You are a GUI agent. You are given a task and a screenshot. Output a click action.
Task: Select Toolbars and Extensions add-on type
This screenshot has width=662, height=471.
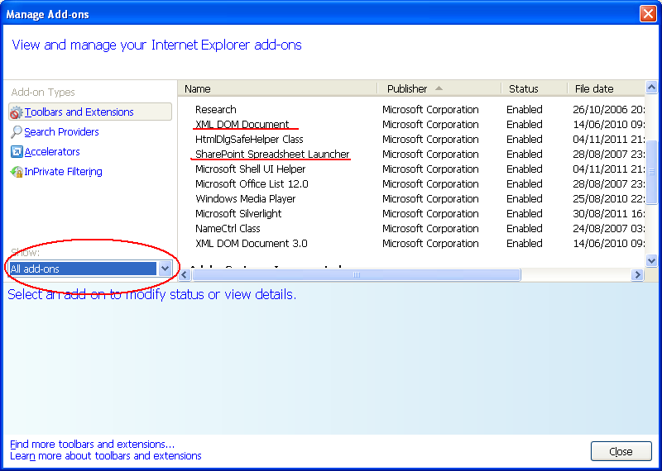(x=90, y=112)
